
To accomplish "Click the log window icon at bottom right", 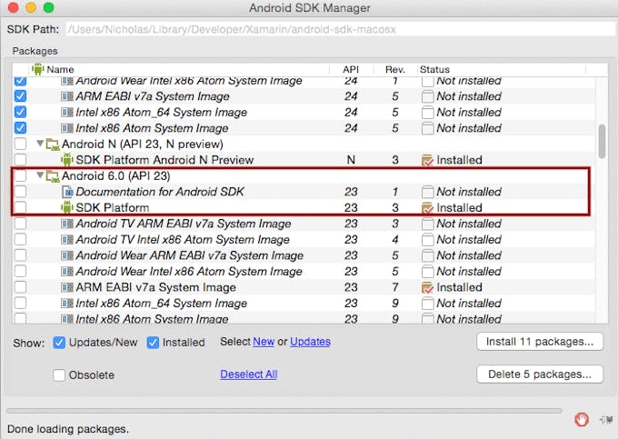I will 603,419.
